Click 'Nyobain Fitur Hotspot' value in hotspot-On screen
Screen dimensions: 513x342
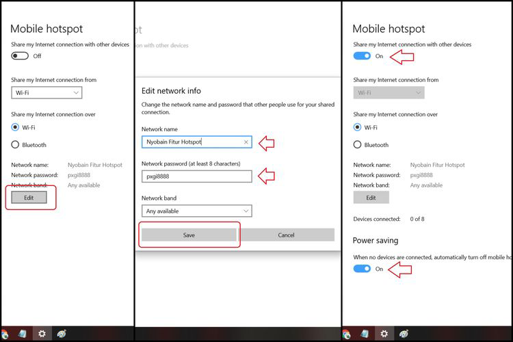tap(438, 165)
